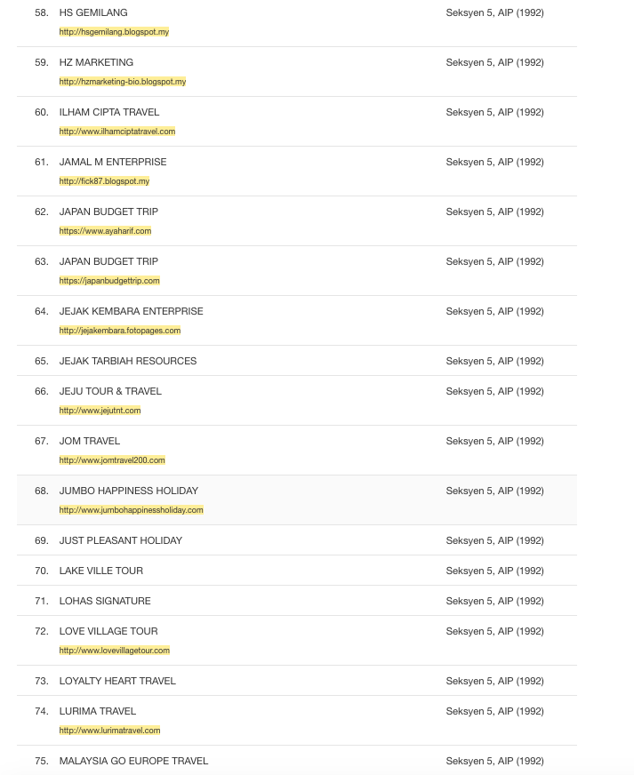This screenshot has width=634, height=775.
Task: Open the japanbudgettrip.com link
Action: tap(109, 281)
